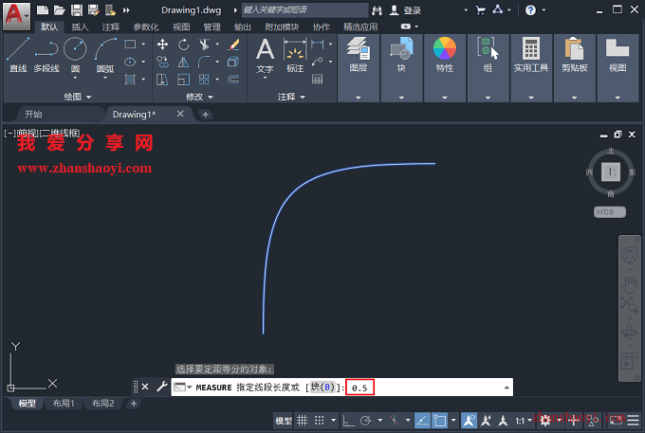This screenshot has height=433, width=645.
Task: Open the status bar customization menu
Action: (x=633, y=420)
